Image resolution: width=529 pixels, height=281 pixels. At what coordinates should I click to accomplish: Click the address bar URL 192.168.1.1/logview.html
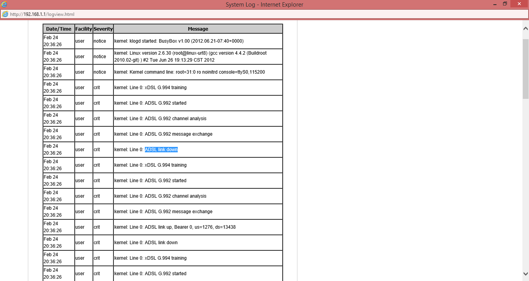42,14
